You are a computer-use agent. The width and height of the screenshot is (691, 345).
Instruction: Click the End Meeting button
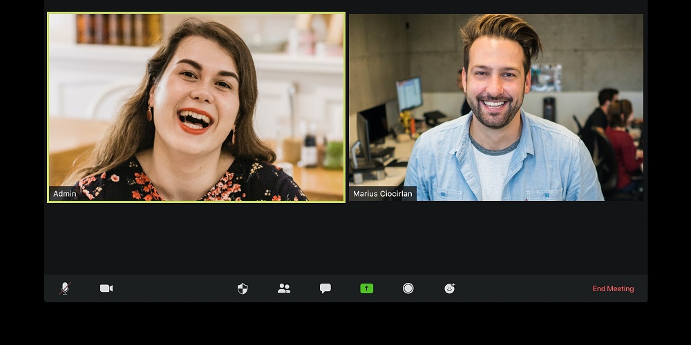click(613, 288)
